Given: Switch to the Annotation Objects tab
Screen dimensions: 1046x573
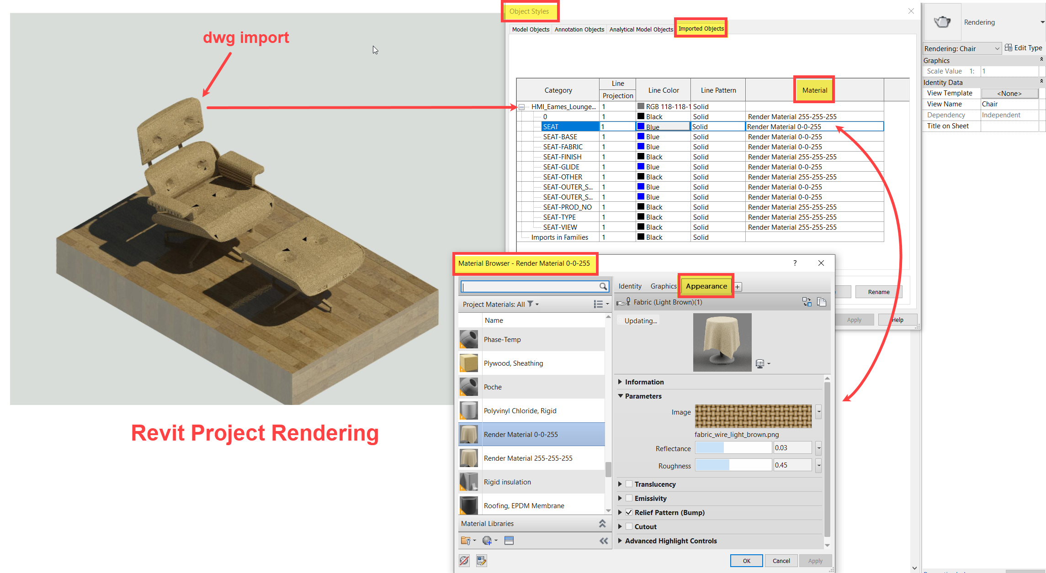Looking at the screenshot, I should click(x=579, y=29).
